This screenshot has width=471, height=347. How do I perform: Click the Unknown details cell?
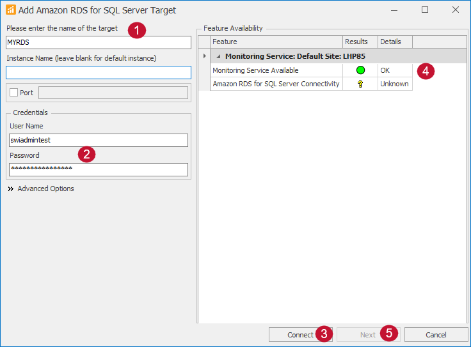click(x=395, y=84)
